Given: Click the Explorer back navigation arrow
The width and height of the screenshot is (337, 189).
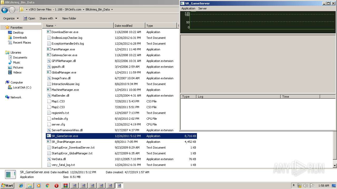Looking at the screenshot, I should (x=4, y=10).
